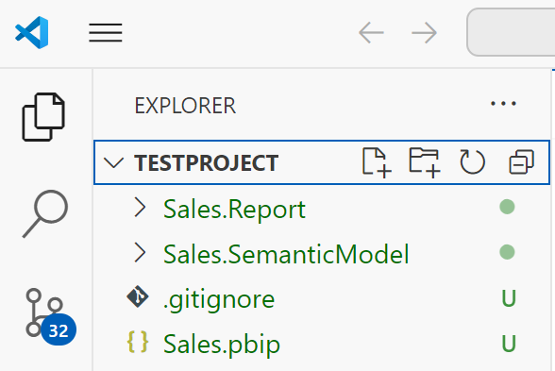Viewport: 555px width, 371px height.
Task: Click the New File icon
Action: pos(377,162)
